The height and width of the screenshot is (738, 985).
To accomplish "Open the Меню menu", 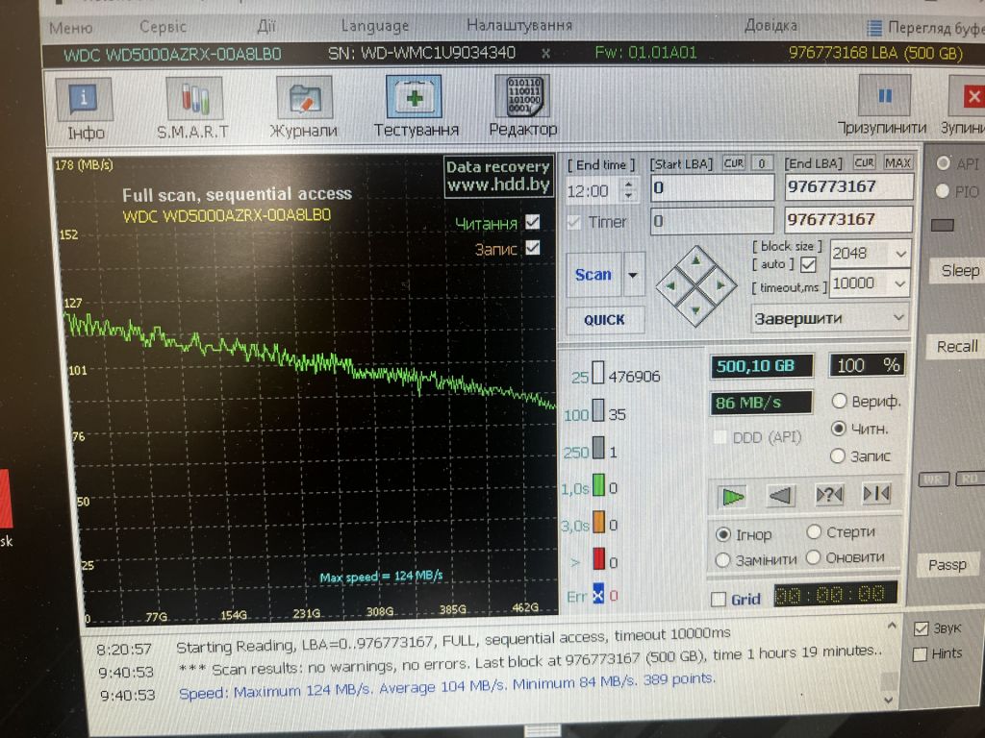I will (70, 28).
